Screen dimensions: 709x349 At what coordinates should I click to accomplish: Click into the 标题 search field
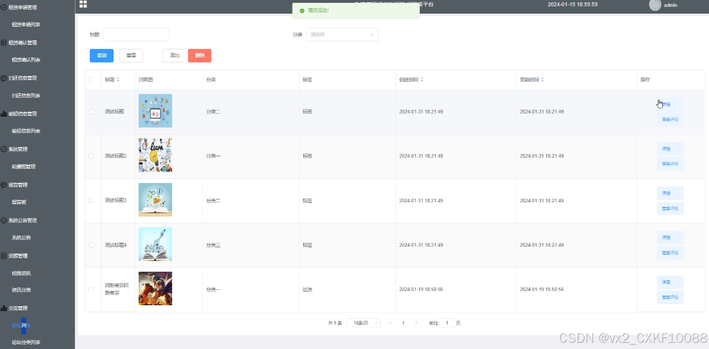tap(136, 35)
